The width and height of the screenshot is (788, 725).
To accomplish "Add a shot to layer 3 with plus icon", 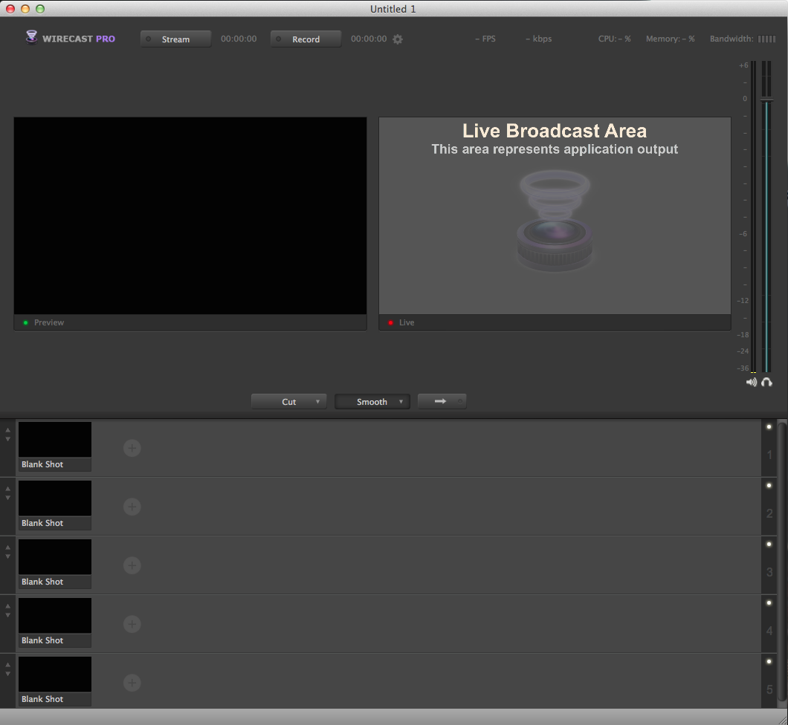I will [x=132, y=565].
